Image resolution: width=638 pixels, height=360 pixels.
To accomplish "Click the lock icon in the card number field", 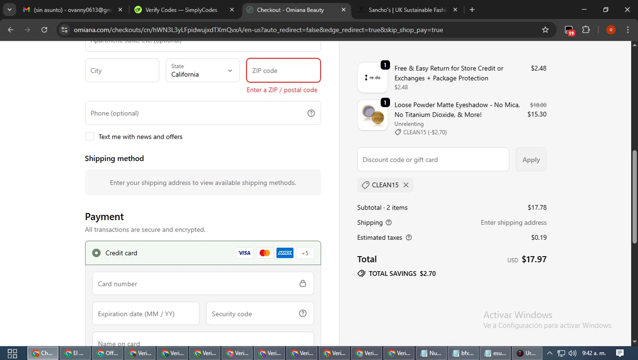I will (303, 283).
